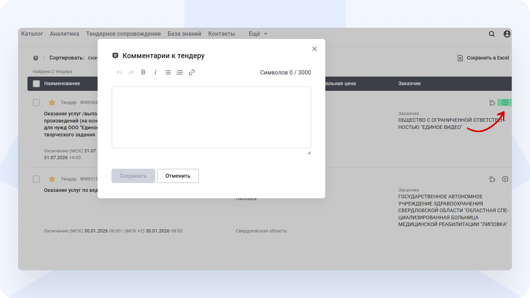Click the Наименование column header

pyautogui.click(x=62, y=83)
